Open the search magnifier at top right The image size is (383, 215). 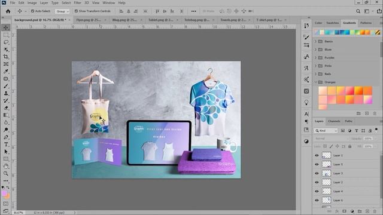[x=358, y=11]
